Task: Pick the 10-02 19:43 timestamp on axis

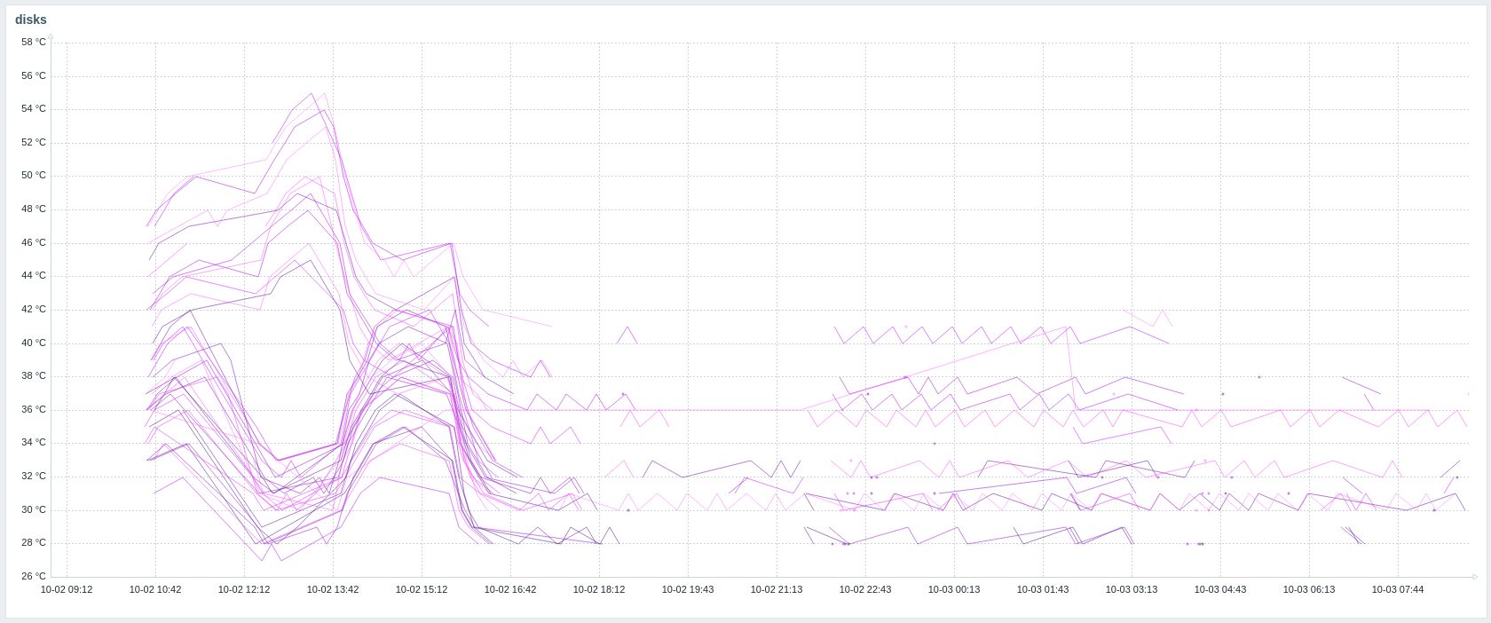Action: pos(688,589)
